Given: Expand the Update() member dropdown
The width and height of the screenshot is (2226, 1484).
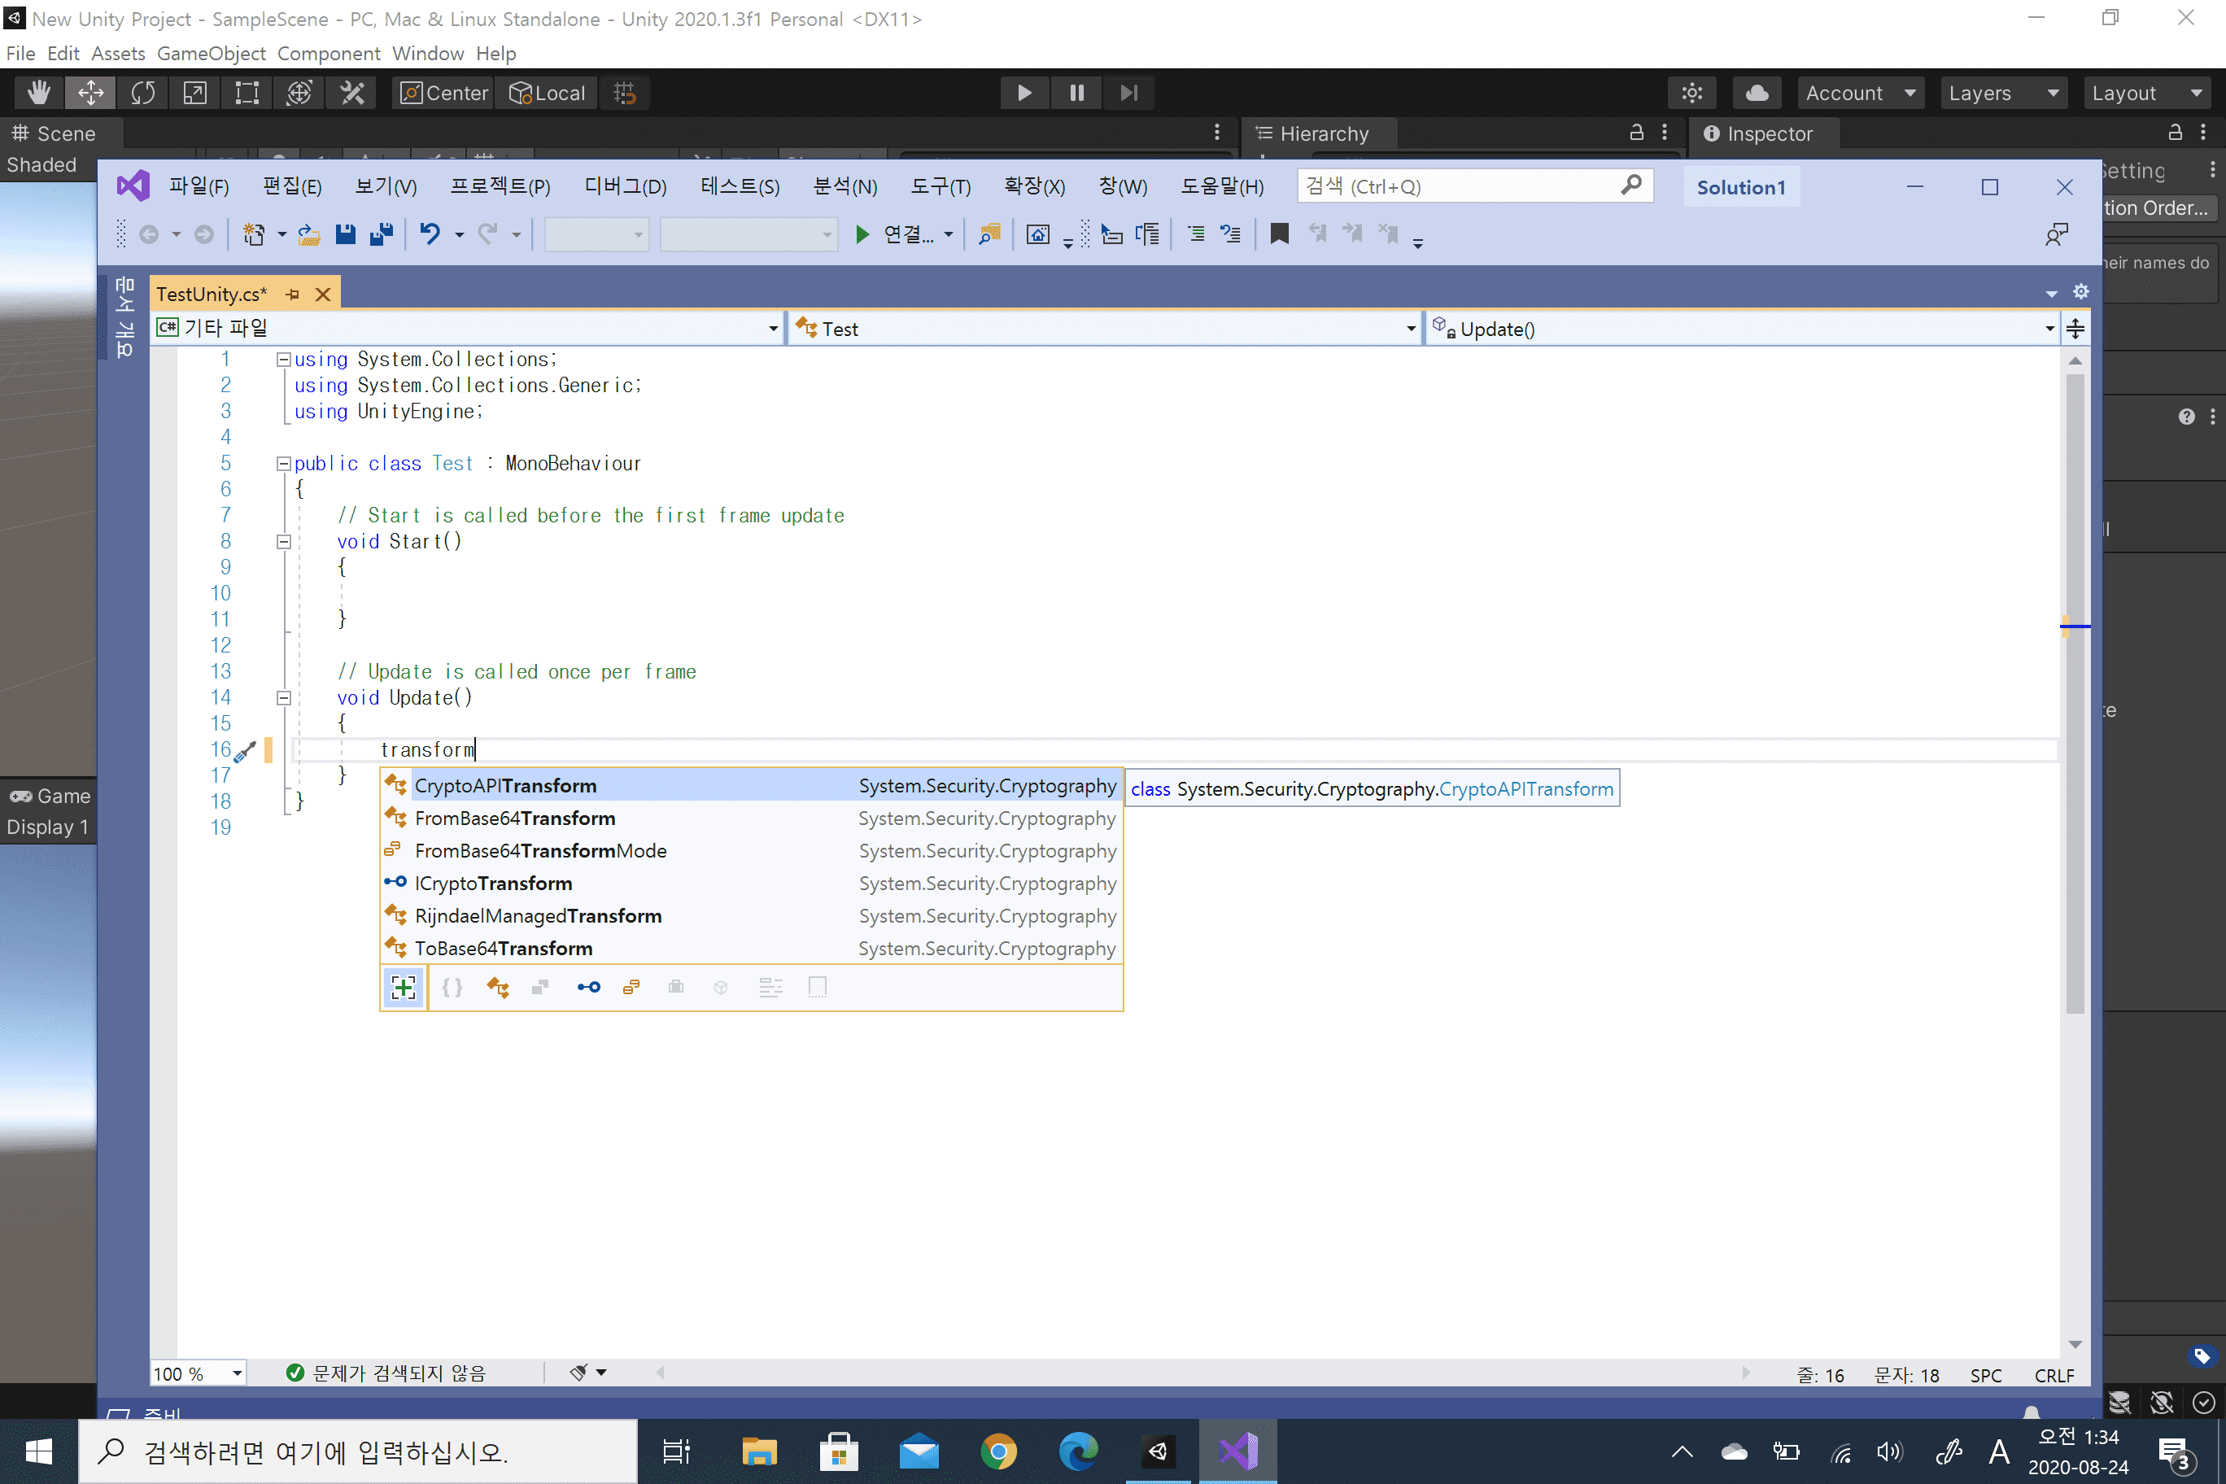Looking at the screenshot, I should (x=2049, y=329).
